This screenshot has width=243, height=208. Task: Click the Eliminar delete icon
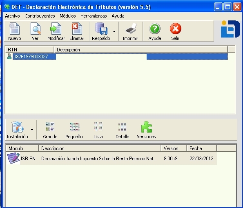pos(77,29)
